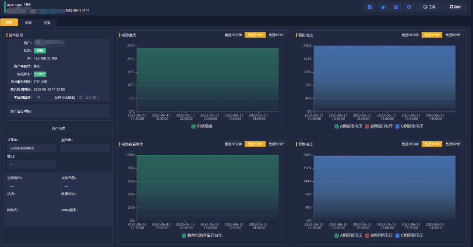This screenshot has height=247, width=473.
Task: Click the green 健康 status badge
Action: [40, 51]
